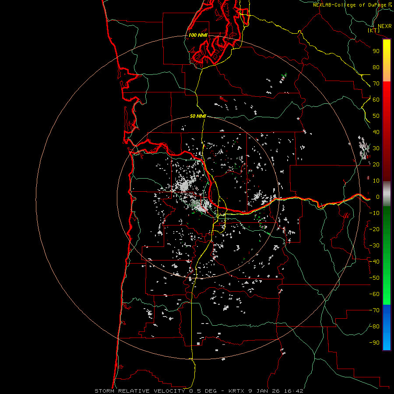Click the "16:42" time in the caption
The image size is (394, 394).
tap(294, 391)
